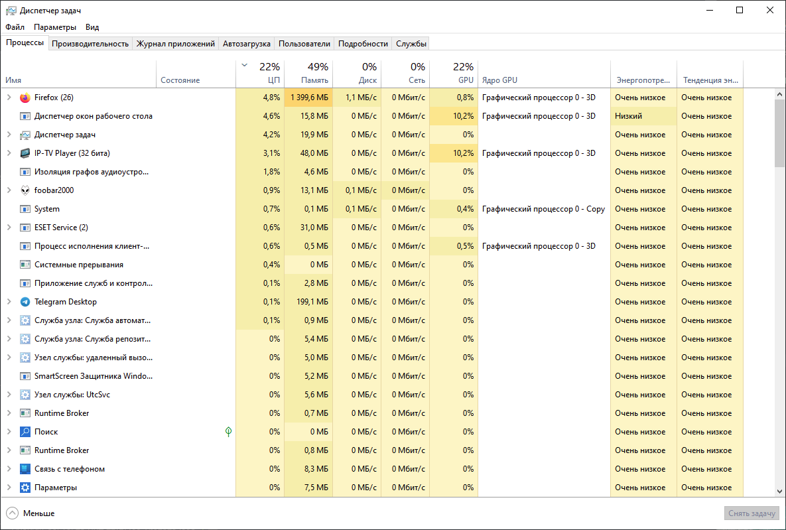Switch to the Производительность tab
Screen dimensions: 786x530
[x=90, y=44]
